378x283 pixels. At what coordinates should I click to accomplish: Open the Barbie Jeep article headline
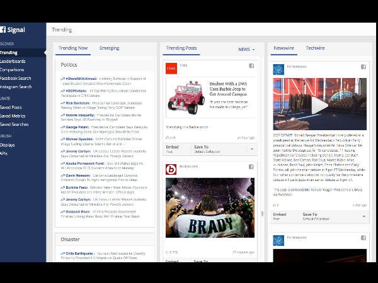228,89
